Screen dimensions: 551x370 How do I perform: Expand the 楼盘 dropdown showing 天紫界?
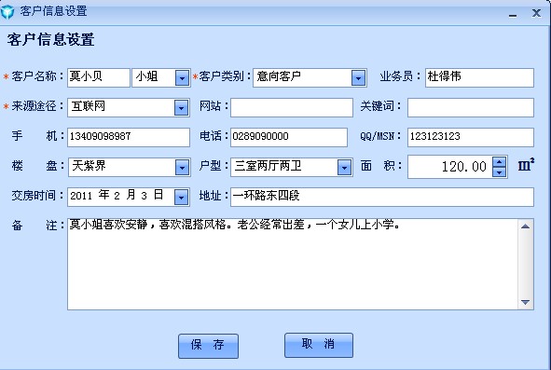pyautogui.click(x=182, y=167)
